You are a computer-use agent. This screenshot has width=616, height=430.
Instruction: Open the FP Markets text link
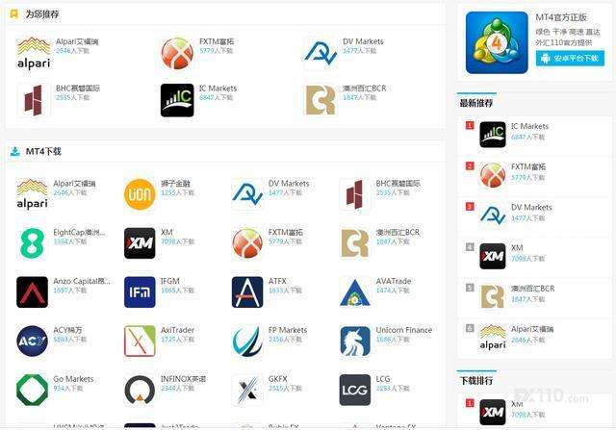pos(288,330)
